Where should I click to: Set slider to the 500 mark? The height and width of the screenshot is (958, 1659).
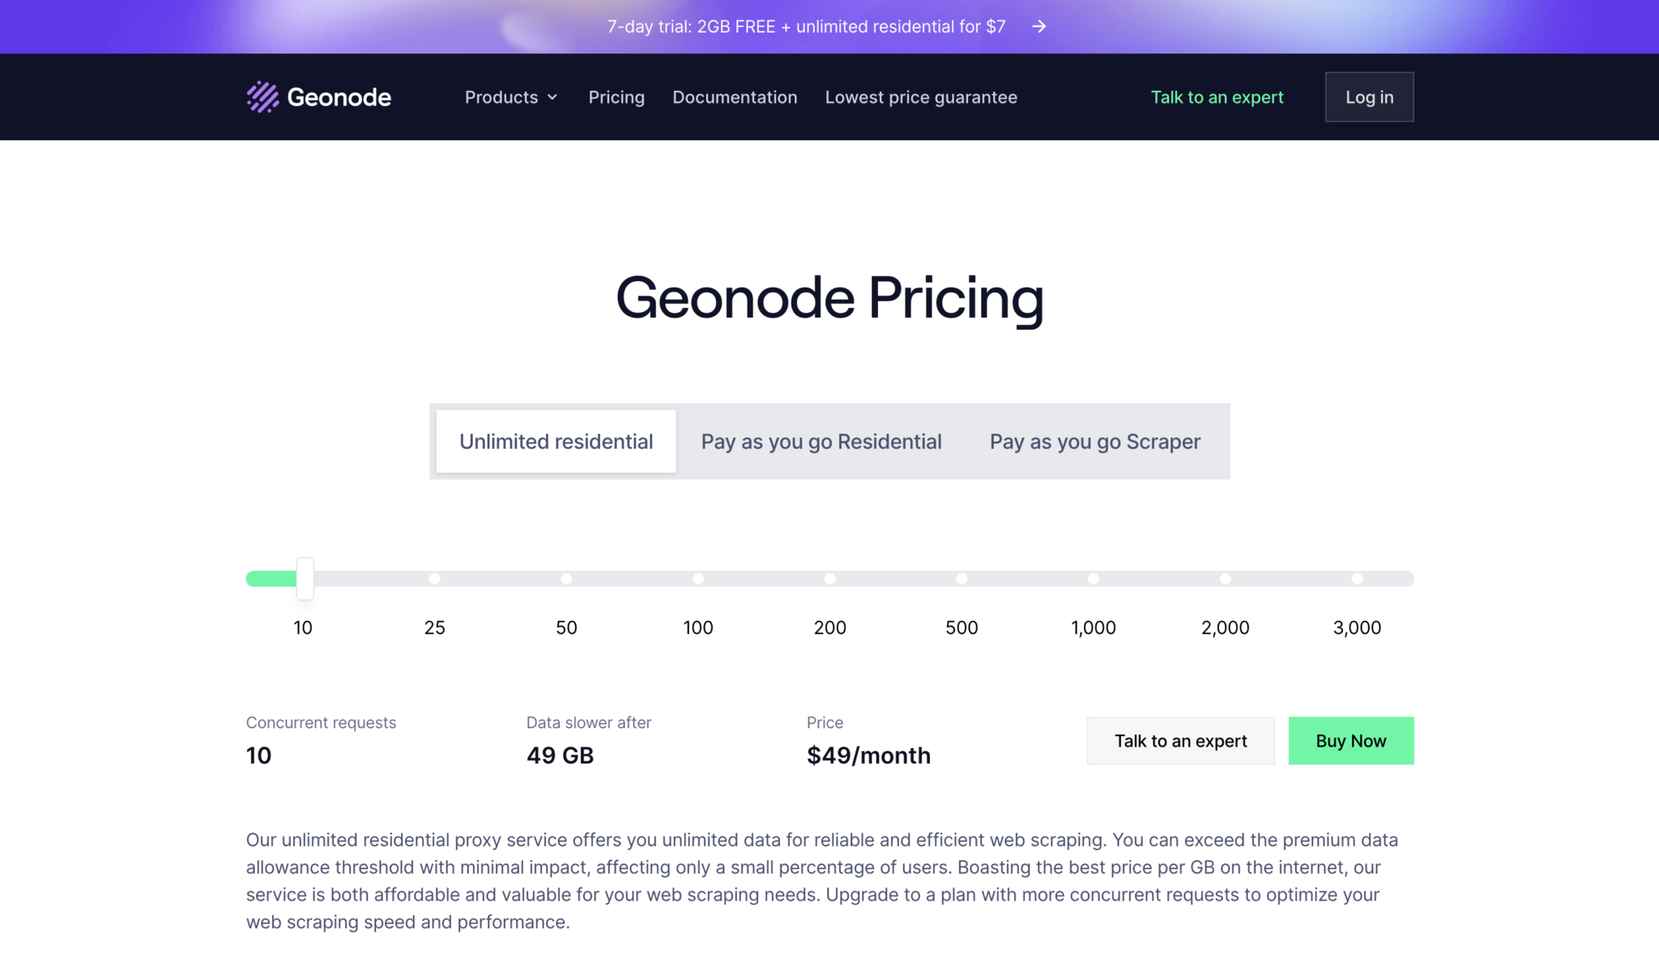pyautogui.click(x=962, y=578)
